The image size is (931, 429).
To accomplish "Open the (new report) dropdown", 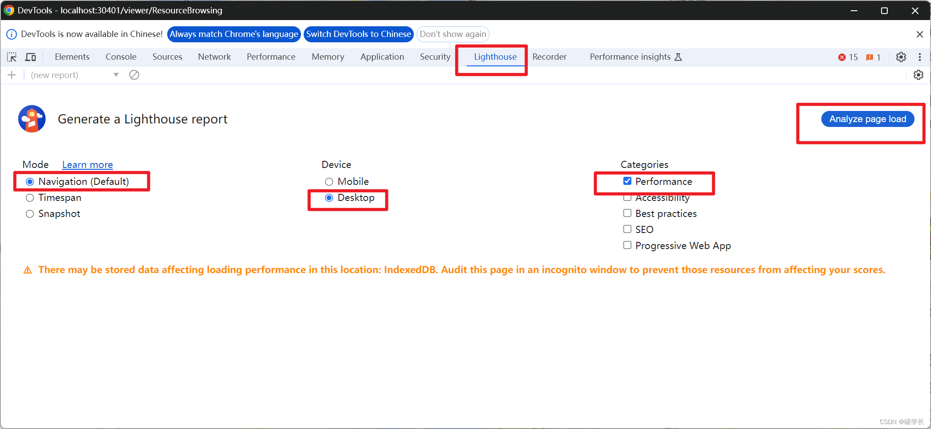I will [74, 75].
